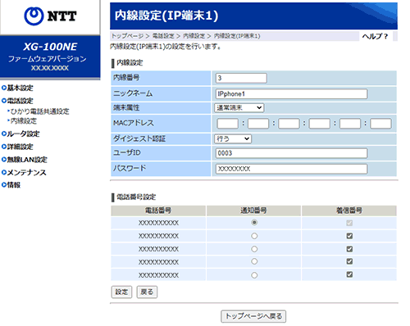Open ひかり電話共通設定 sub-item
Screen dimensions: 410x326
[39, 111]
